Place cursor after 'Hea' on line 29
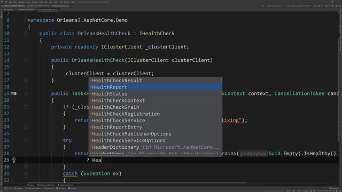The image size is (342, 192). (x=102, y=160)
